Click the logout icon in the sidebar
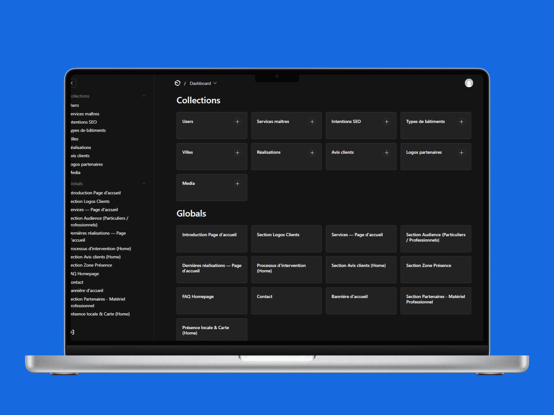The width and height of the screenshot is (554, 415). pyautogui.click(x=72, y=332)
